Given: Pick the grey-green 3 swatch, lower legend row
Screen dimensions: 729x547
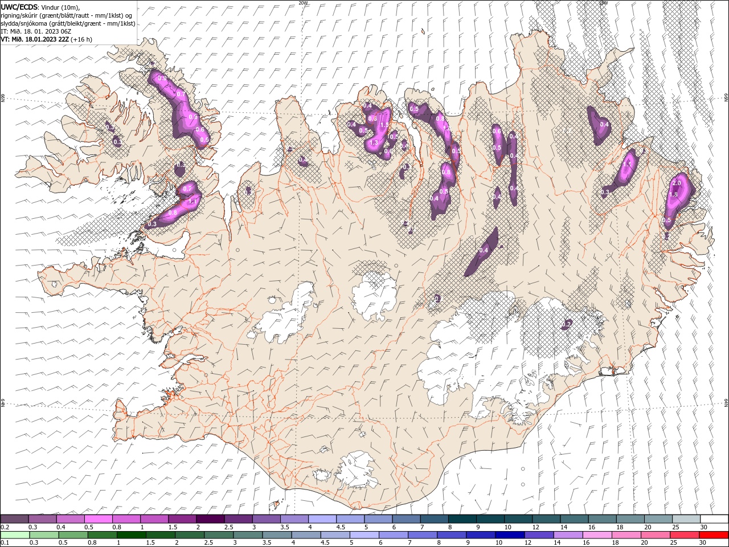Looking at the screenshot, I should [x=248, y=535].
